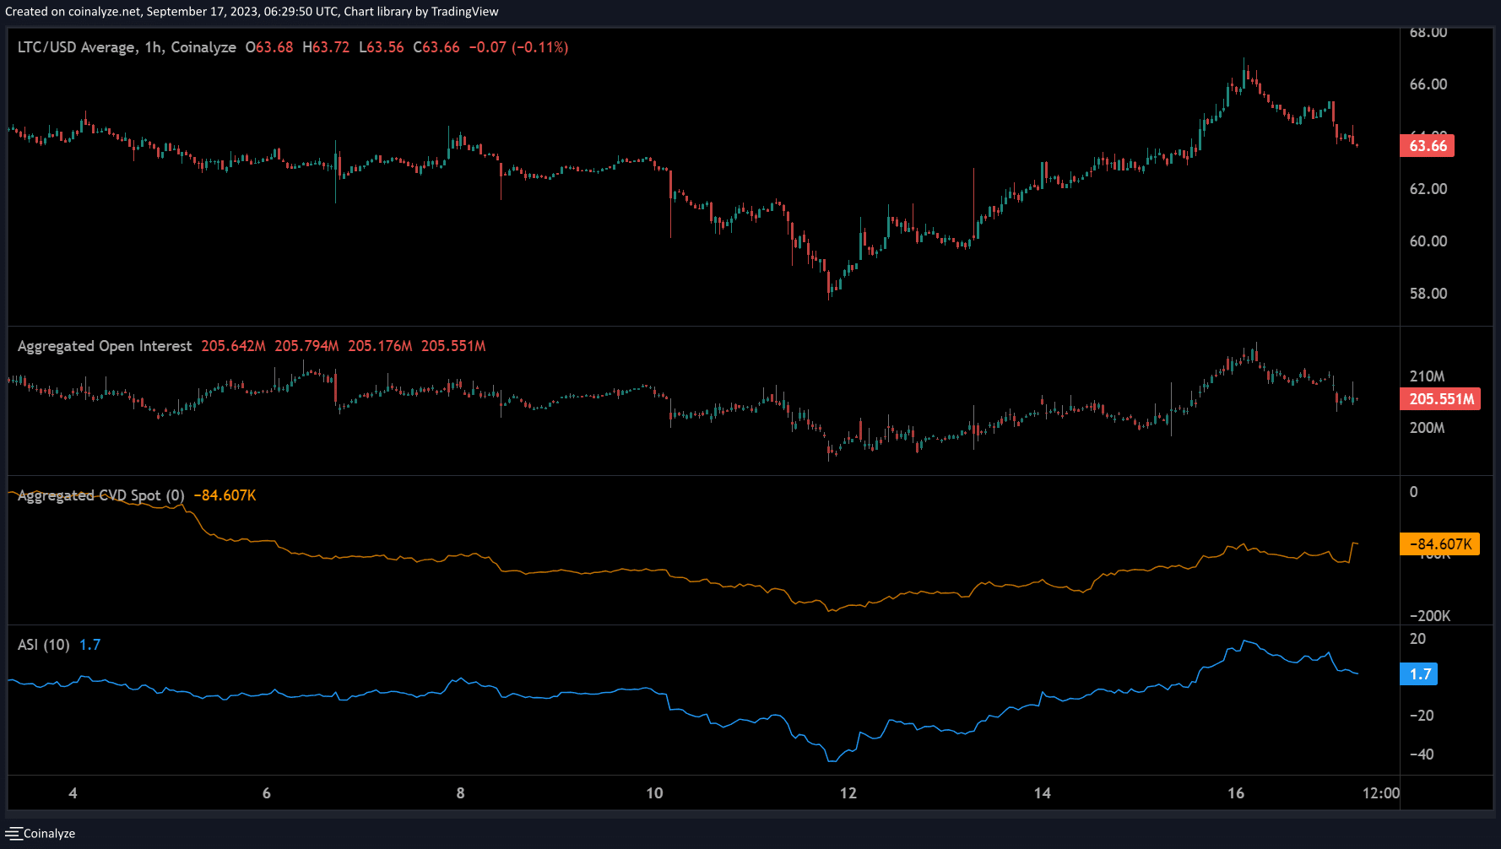The image size is (1501, 849).
Task: Click date label 4 on time axis
Action: point(73,793)
